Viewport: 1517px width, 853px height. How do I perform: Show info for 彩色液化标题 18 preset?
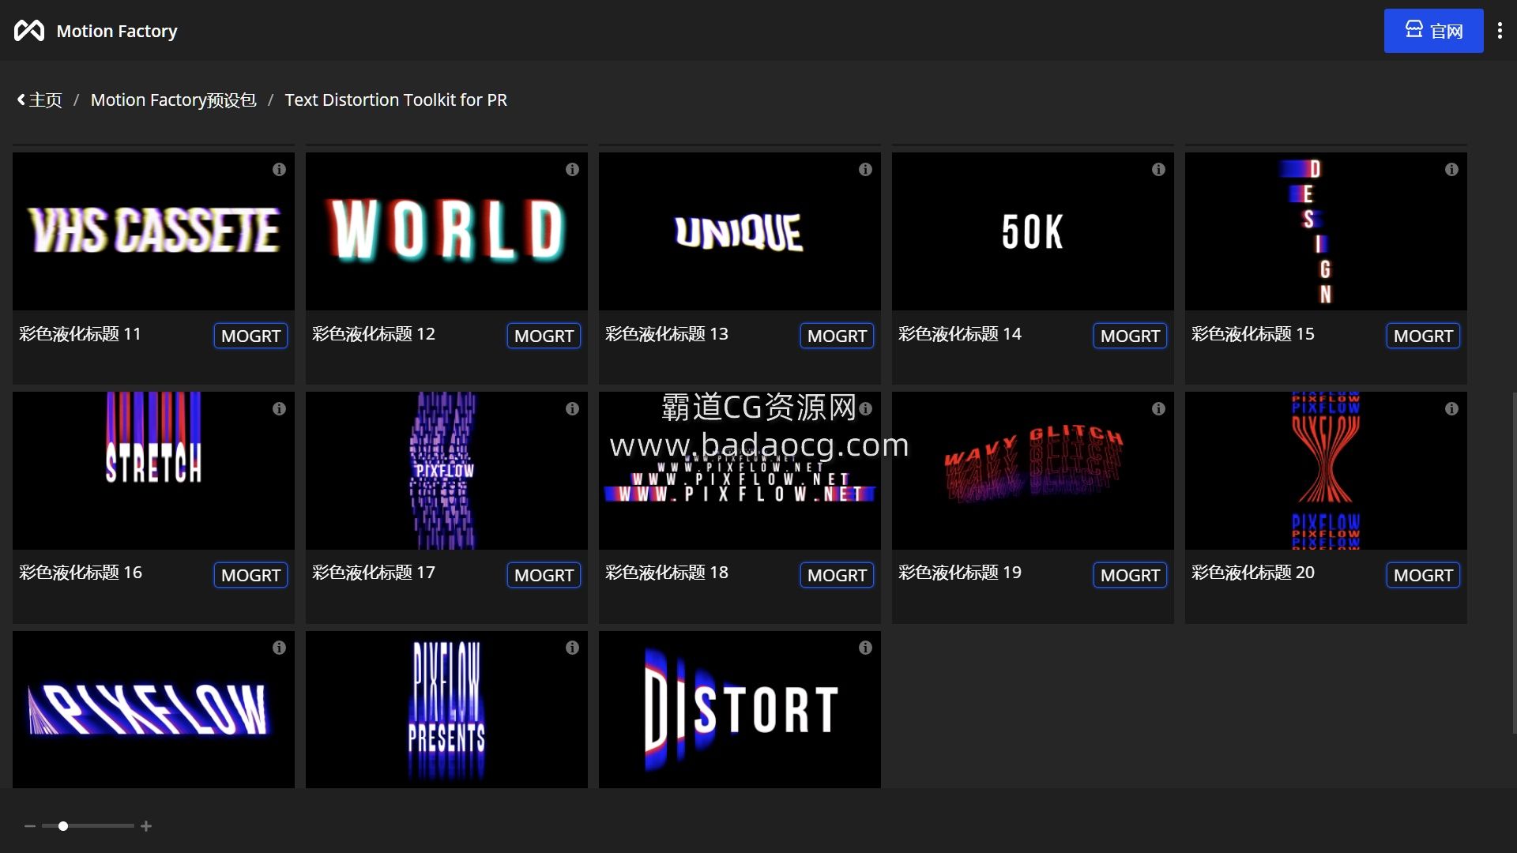point(865,408)
